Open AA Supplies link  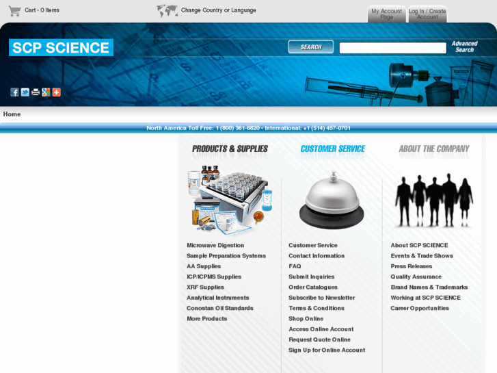point(204,266)
